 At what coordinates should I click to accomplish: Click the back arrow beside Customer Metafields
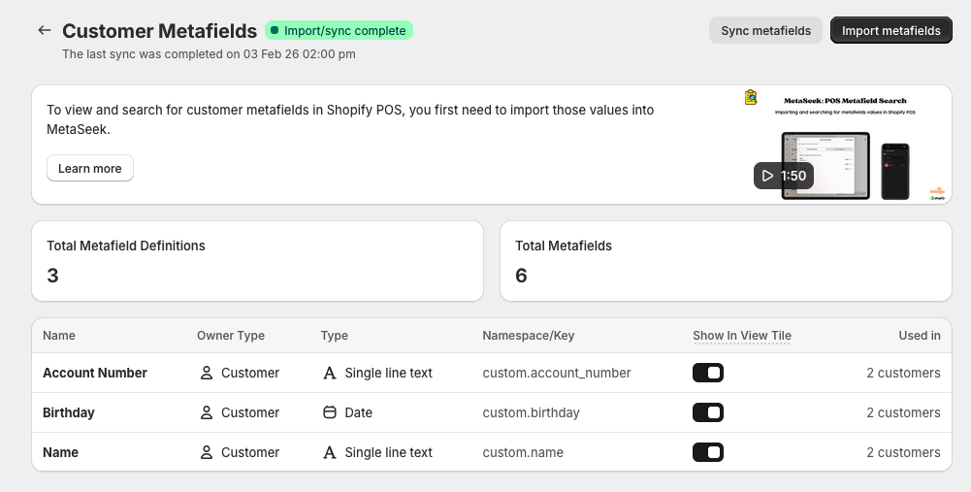coord(44,31)
